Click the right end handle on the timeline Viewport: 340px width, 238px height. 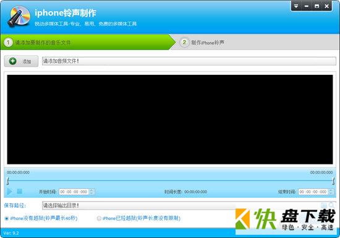(333, 181)
